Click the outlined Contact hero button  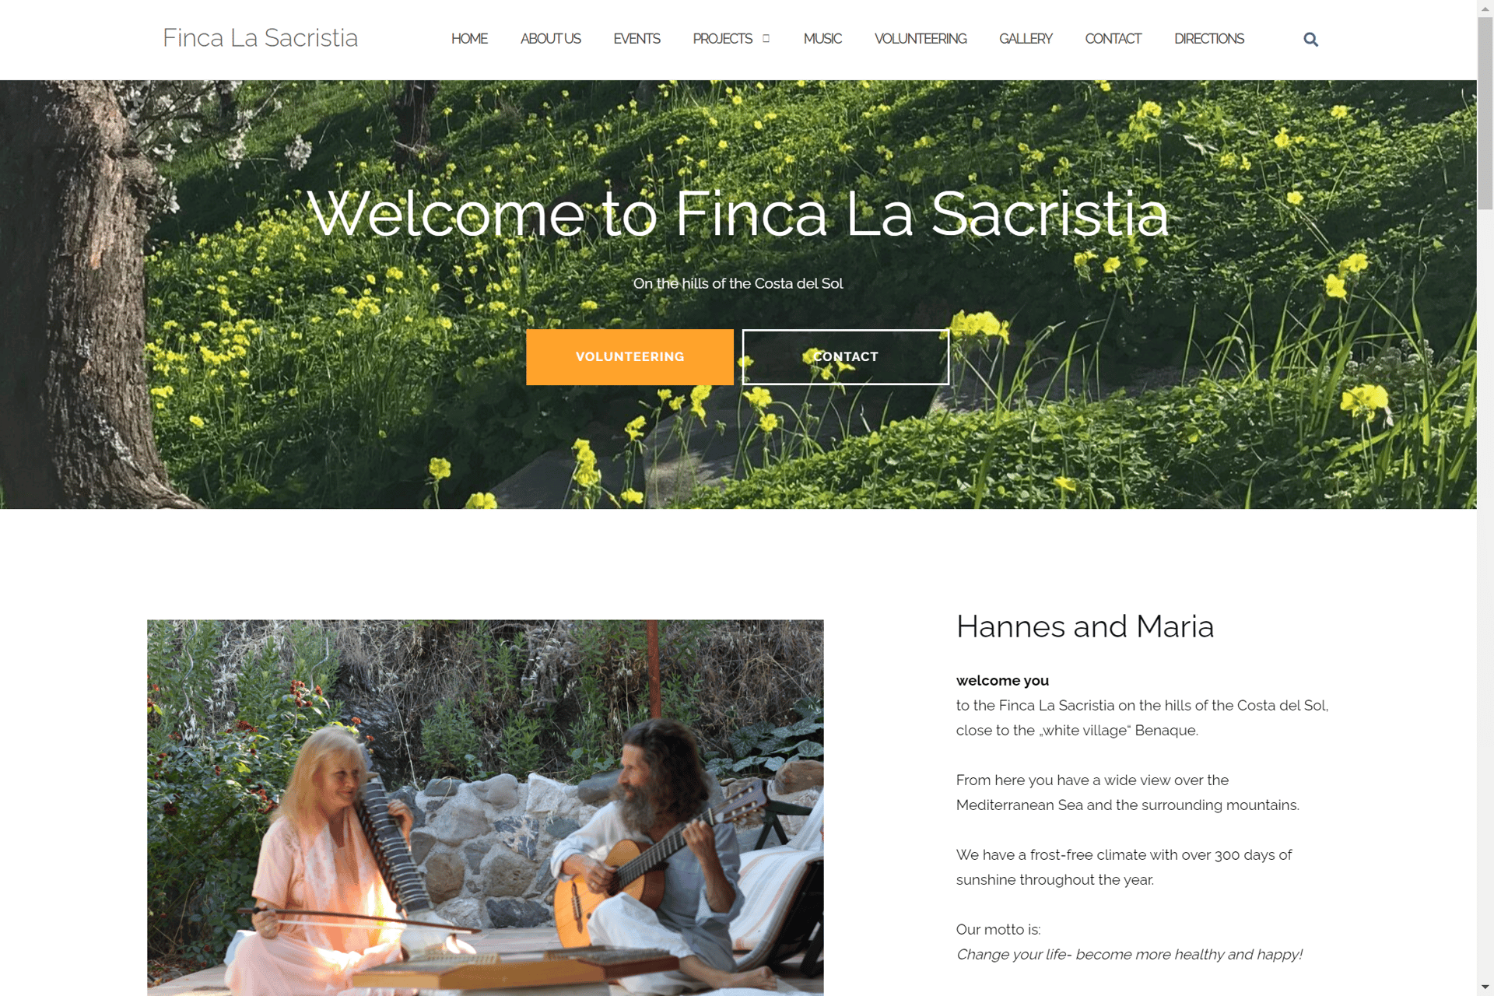pyautogui.click(x=846, y=357)
